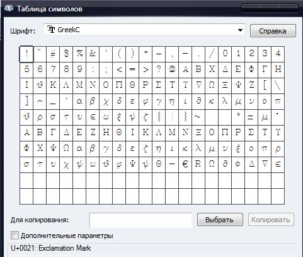Click the Выбрать button
This screenshot has width=303, height=257.
point(220,220)
